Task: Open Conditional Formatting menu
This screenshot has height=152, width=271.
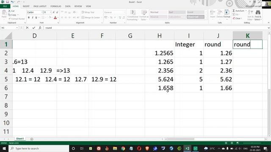Action: (133, 15)
